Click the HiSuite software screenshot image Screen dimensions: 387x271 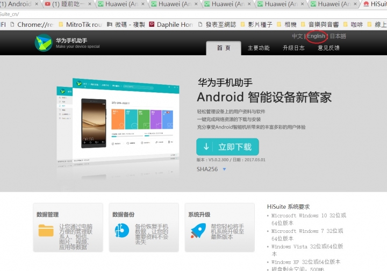click(x=118, y=121)
